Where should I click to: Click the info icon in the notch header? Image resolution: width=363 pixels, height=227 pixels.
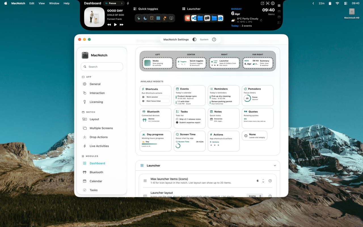tap(273, 3)
